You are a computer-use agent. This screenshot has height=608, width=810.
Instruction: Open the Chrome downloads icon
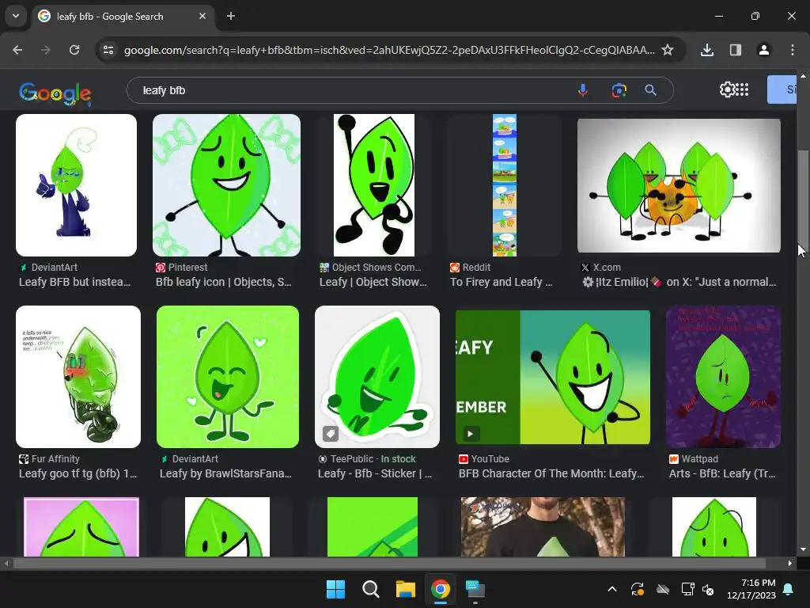(707, 50)
